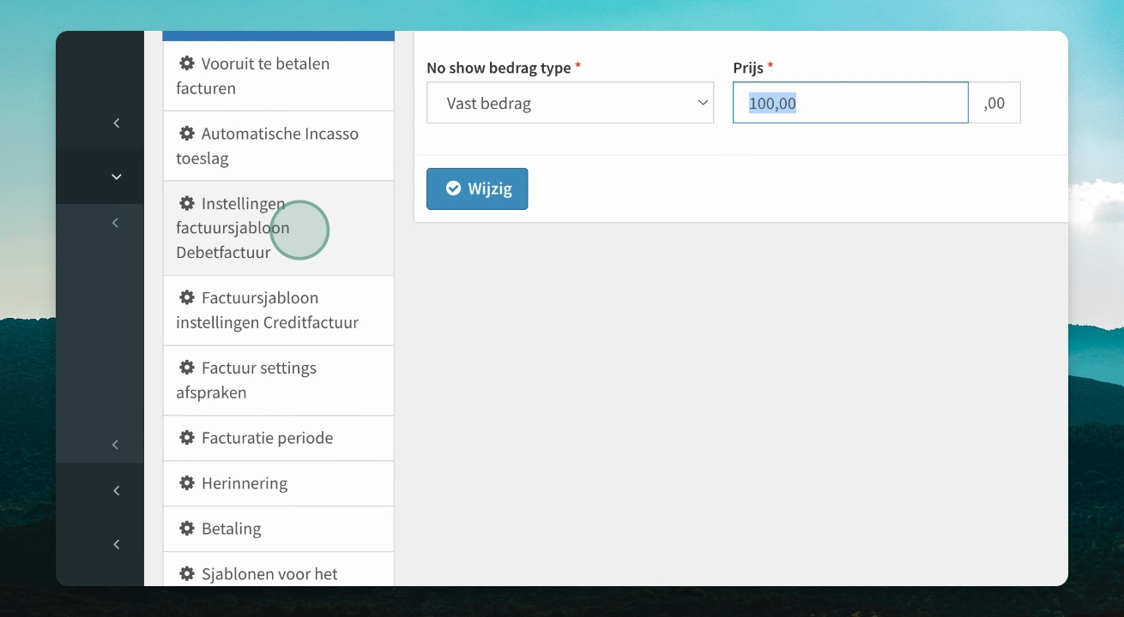1124x617 pixels.
Task: Open Instellingen factuursjabloon Debetfactuur menu item
Action: point(278,228)
